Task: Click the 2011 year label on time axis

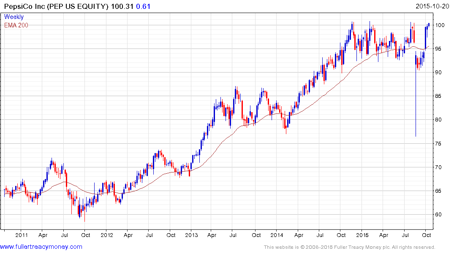Action: coord(22,235)
